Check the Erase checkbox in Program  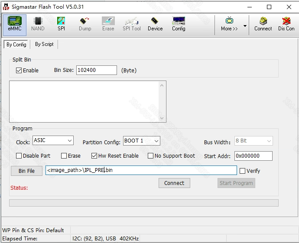click(x=64, y=156)
